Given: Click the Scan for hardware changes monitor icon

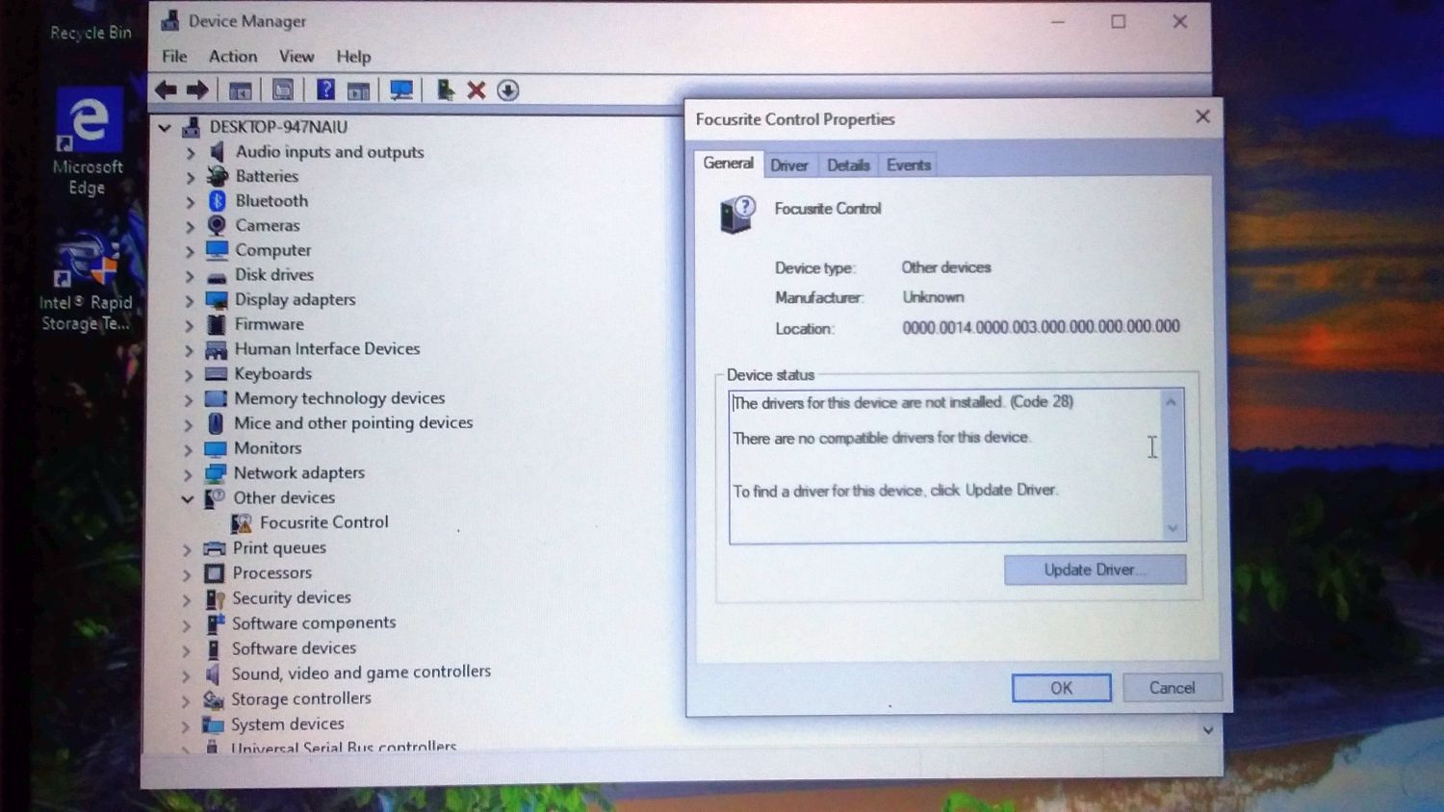Looking at the screenshot, I should point(401,90).
